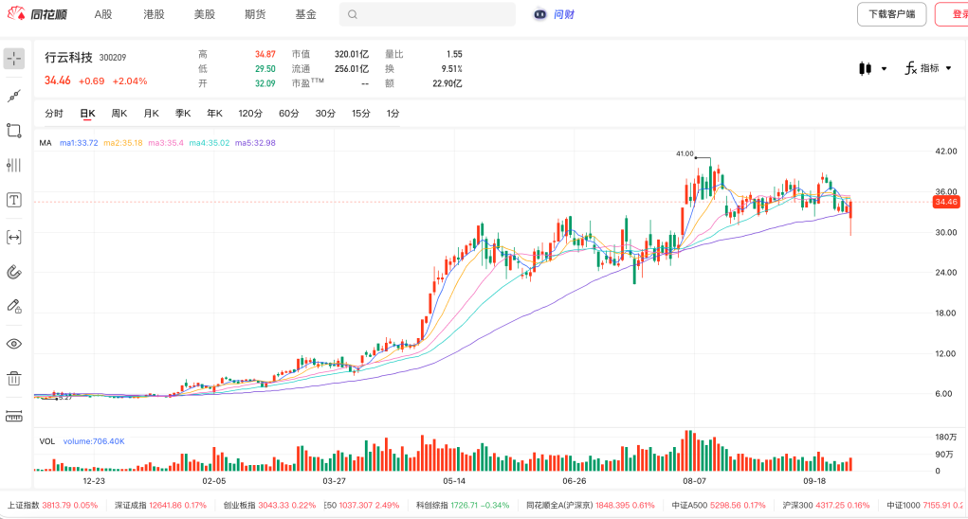The height and width of the screenshot is (519, 968).
Task: Click the volume:706.40K value
Action: (x=94, y=441)
